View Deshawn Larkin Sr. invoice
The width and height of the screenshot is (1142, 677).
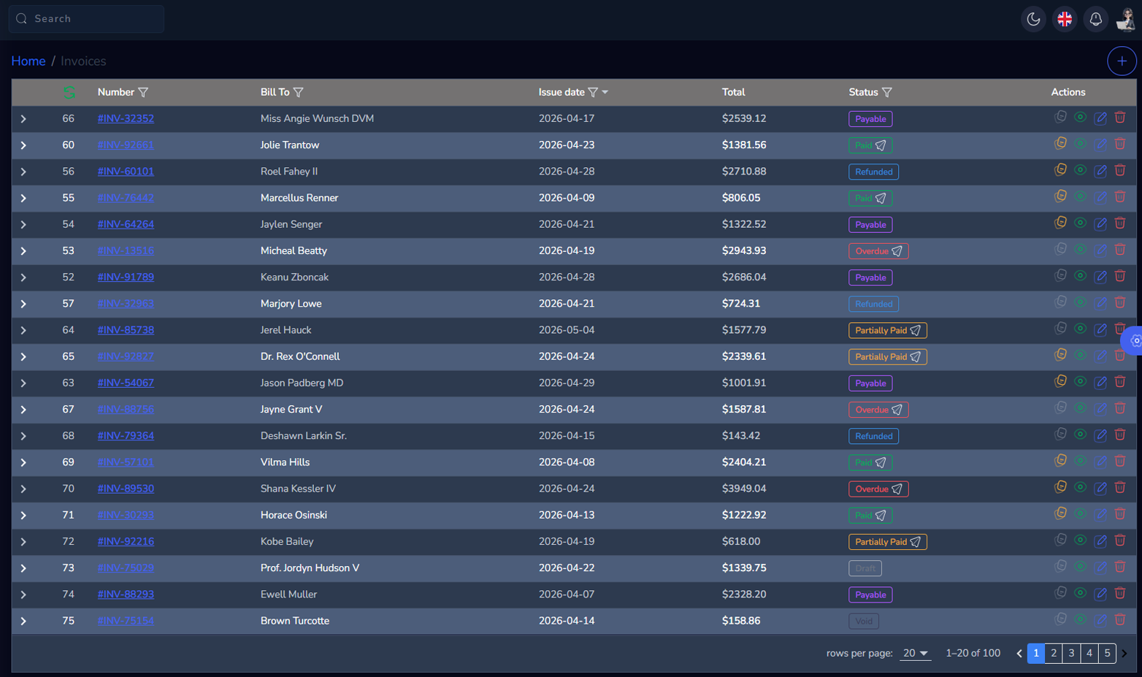tap(1080, 435)
